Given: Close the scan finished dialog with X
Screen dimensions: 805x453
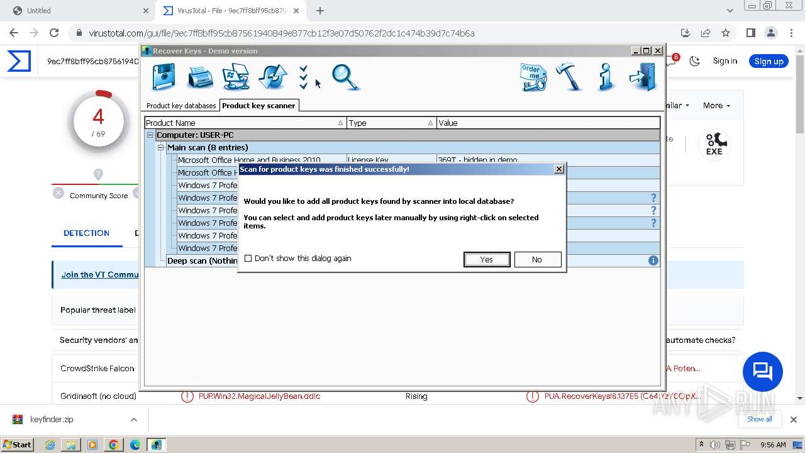Looking at the screenshot, I should pos(559,169).
